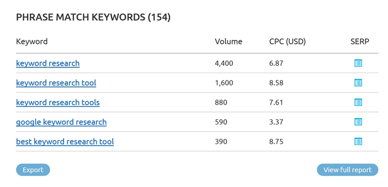
Task: Click the Phrase Match Keywords (154) heading
Action: click(x=93, y=17)
